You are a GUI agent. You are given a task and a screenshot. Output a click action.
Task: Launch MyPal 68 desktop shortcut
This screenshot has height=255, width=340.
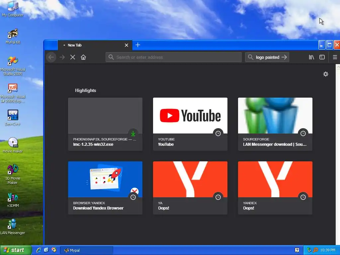coord(13,36)
